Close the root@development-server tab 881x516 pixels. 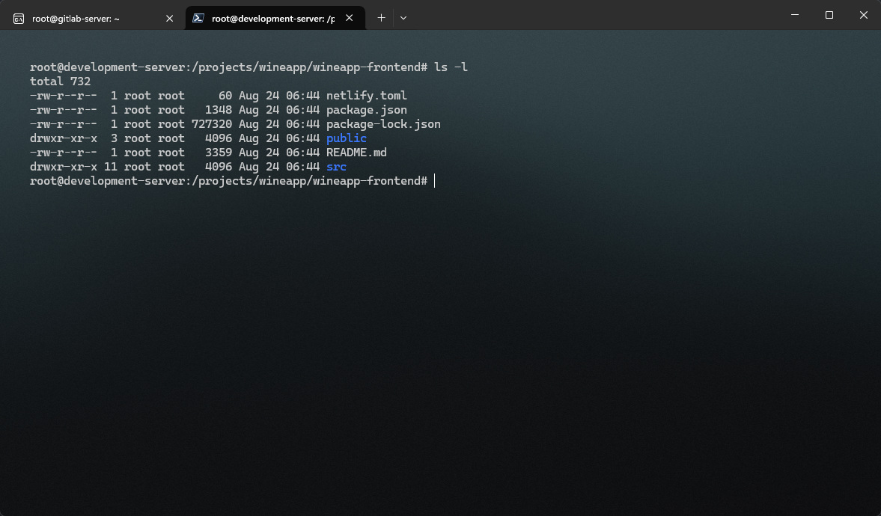tap(349, 19)
